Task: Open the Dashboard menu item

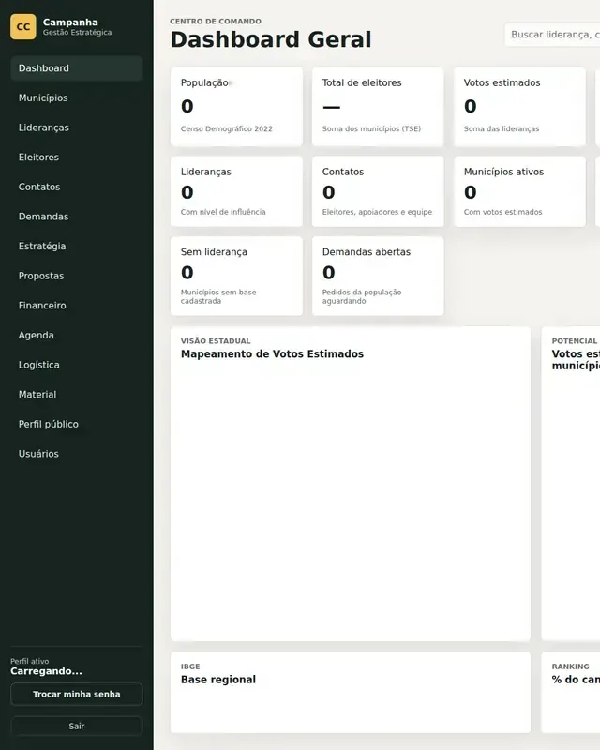Action: [77, 68]
